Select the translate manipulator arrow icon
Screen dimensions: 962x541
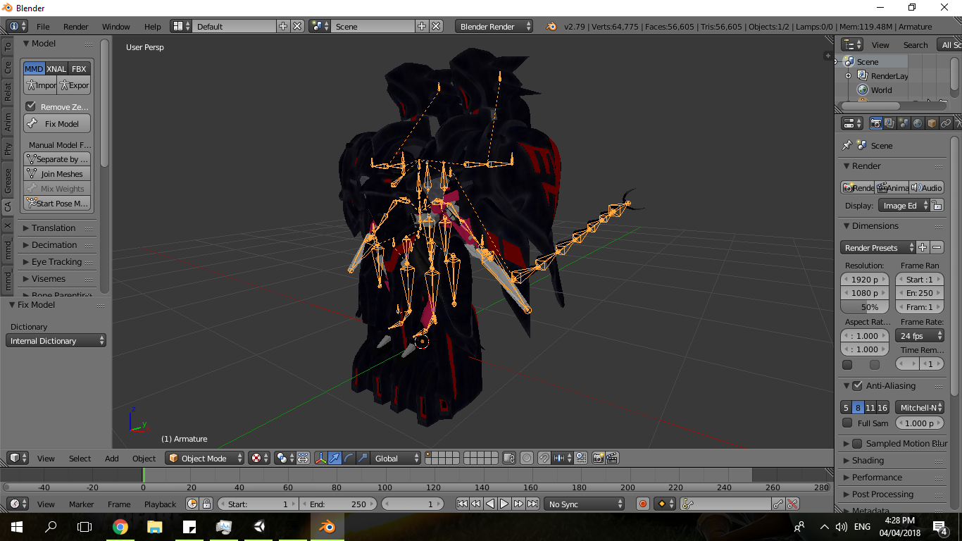tap(335, 458)
